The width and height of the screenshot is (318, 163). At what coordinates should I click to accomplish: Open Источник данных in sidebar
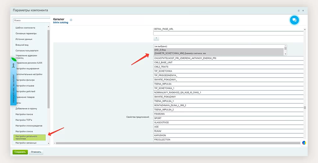(24, 39)
